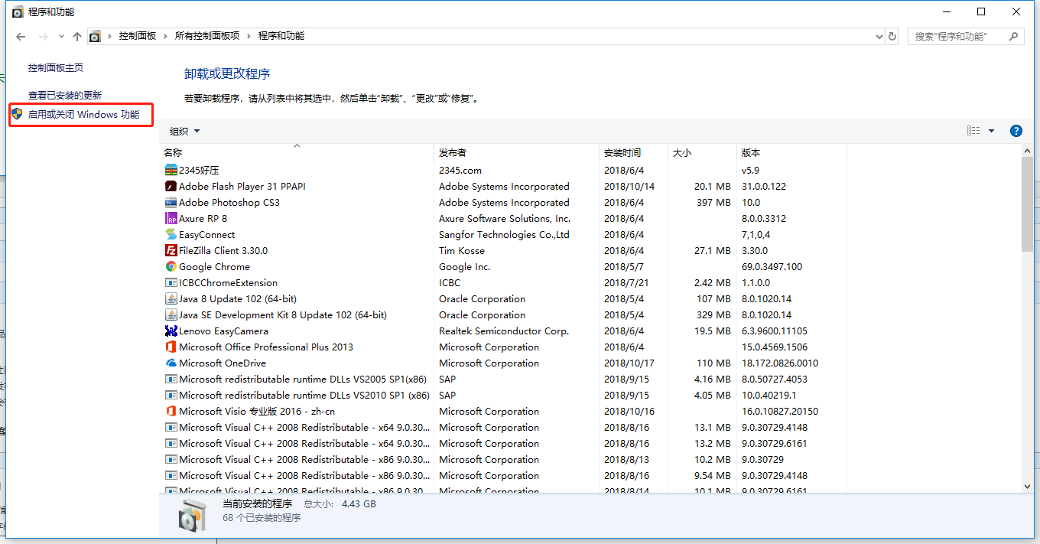Click the Adobe Photoshop CS3 icon
The height and width of the screenshot is (544, 1040).
click(171, 202)
